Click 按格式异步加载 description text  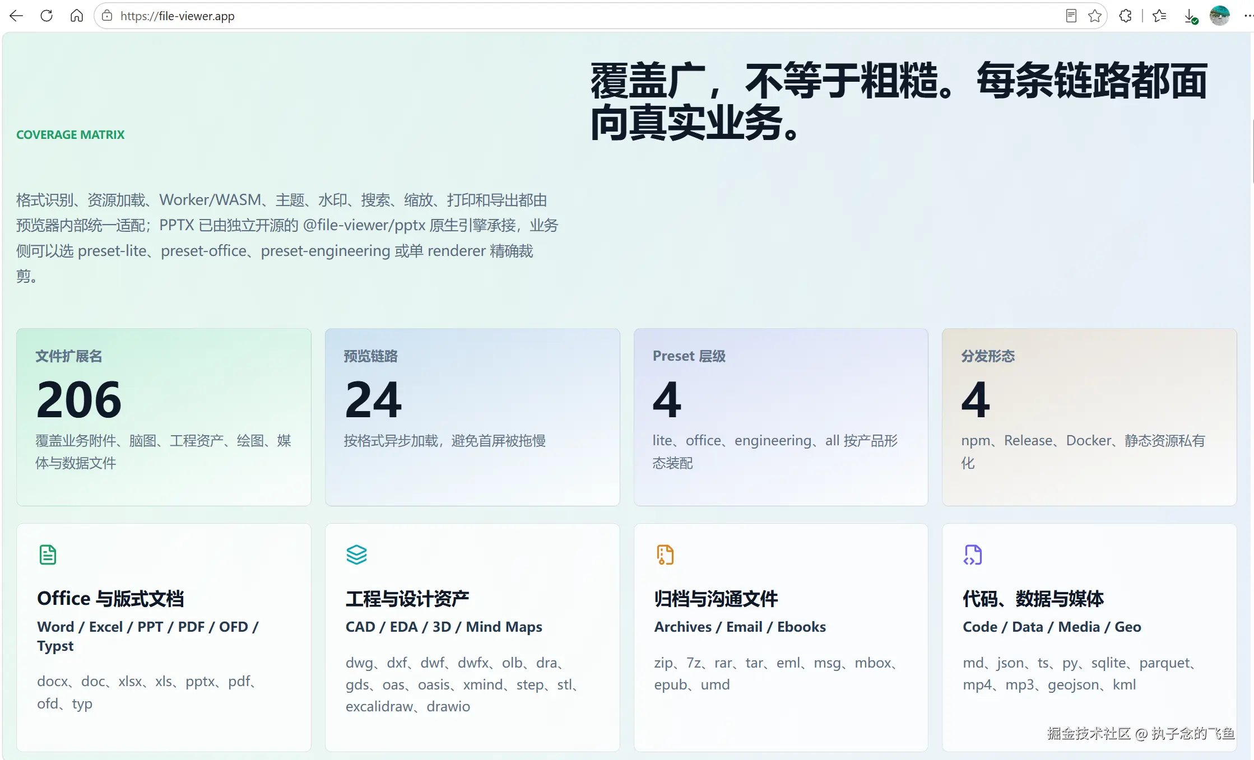[445, 441]
